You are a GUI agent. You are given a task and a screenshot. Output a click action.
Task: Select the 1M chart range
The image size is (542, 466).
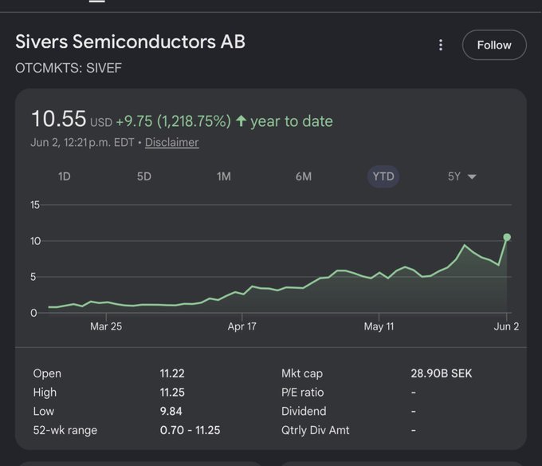(224, 176)
